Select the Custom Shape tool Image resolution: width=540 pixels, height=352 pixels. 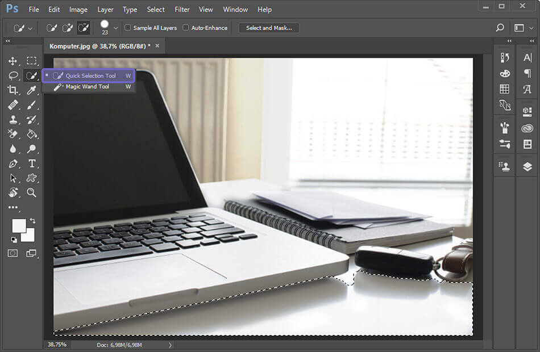[31, 178]
